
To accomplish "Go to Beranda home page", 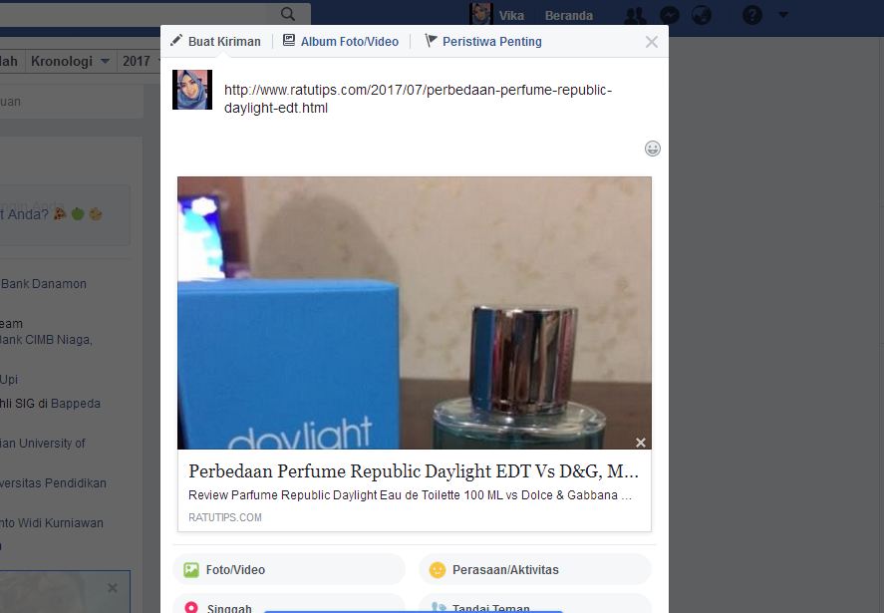I will tap(568, 15).
